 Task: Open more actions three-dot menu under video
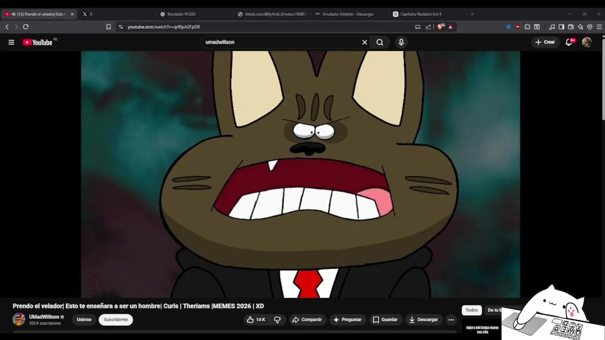click(x=451, y=320)
